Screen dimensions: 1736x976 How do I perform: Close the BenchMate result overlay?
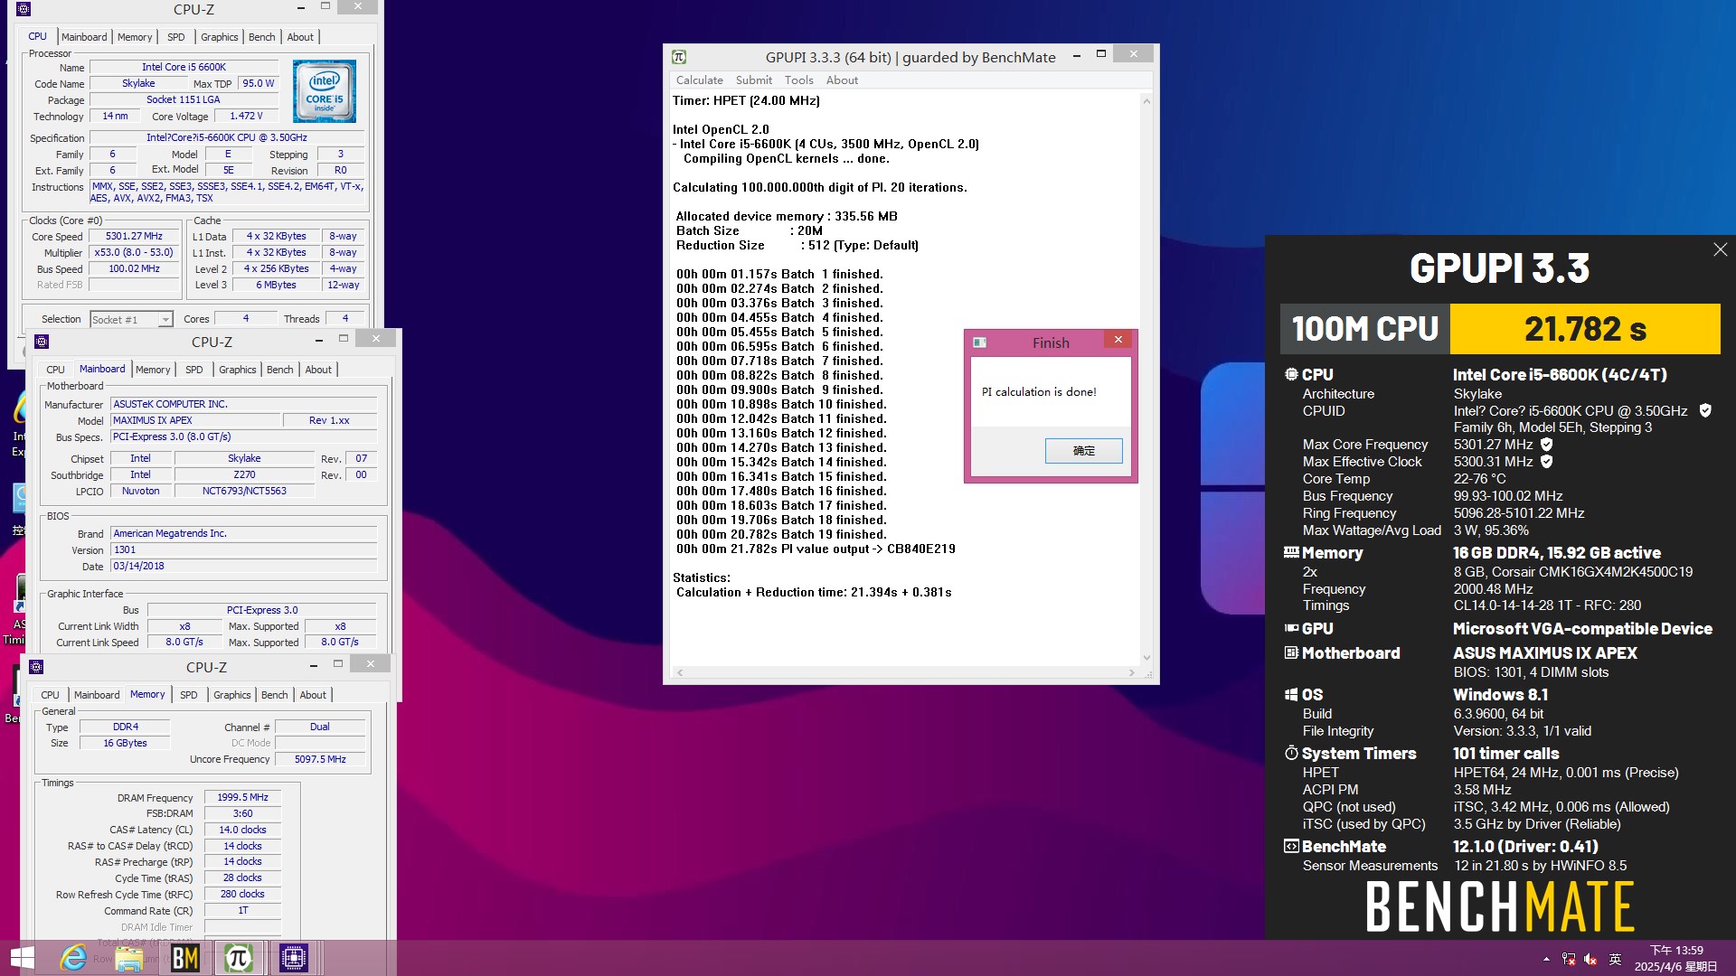(x=1720, y=249)
